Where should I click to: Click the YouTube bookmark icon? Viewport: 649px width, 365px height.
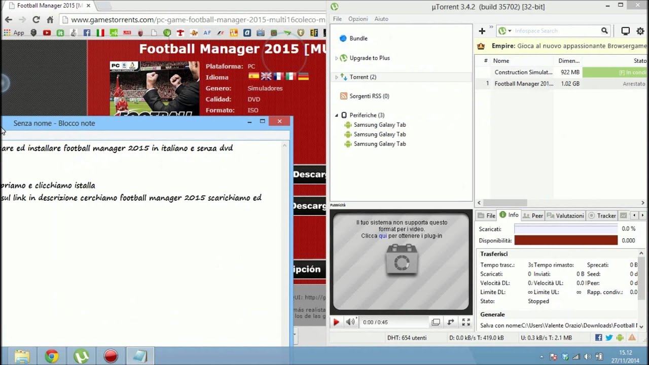click(x=47, y=32)
